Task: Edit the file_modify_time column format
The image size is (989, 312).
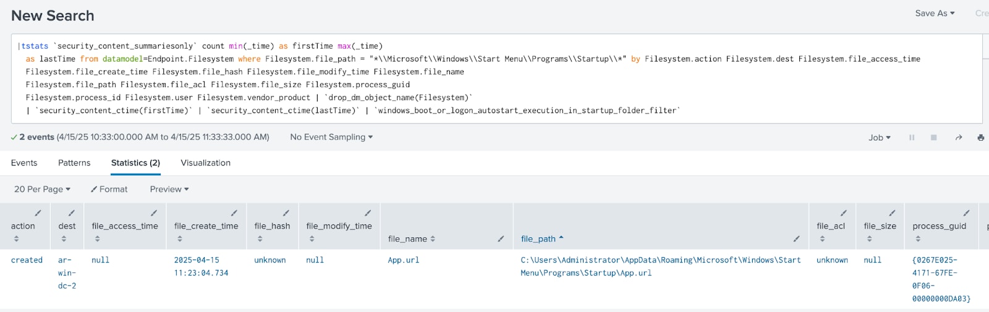Action: click(x=368, y=213)
